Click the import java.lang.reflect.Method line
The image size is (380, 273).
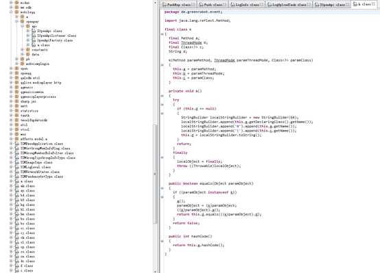click(198, 21)
